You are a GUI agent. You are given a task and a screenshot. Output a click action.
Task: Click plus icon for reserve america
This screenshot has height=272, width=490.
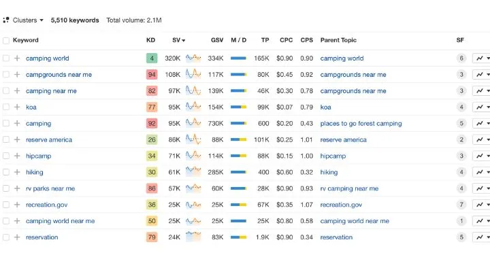pyautogui.click(x=17, y=139)
